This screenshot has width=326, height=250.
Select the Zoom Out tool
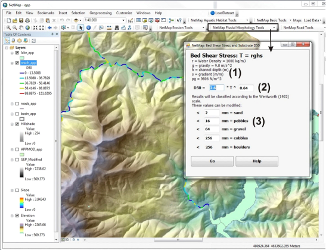14,27
